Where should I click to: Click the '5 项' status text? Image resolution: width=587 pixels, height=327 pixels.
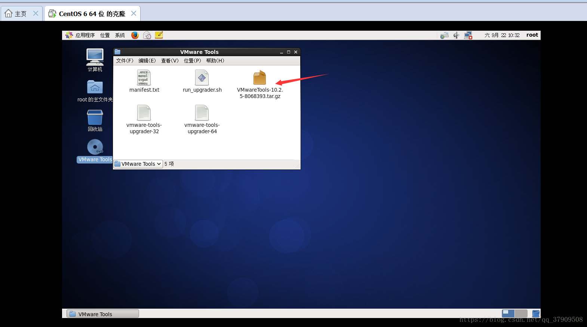pyautogui.click(x=169, y=164)
